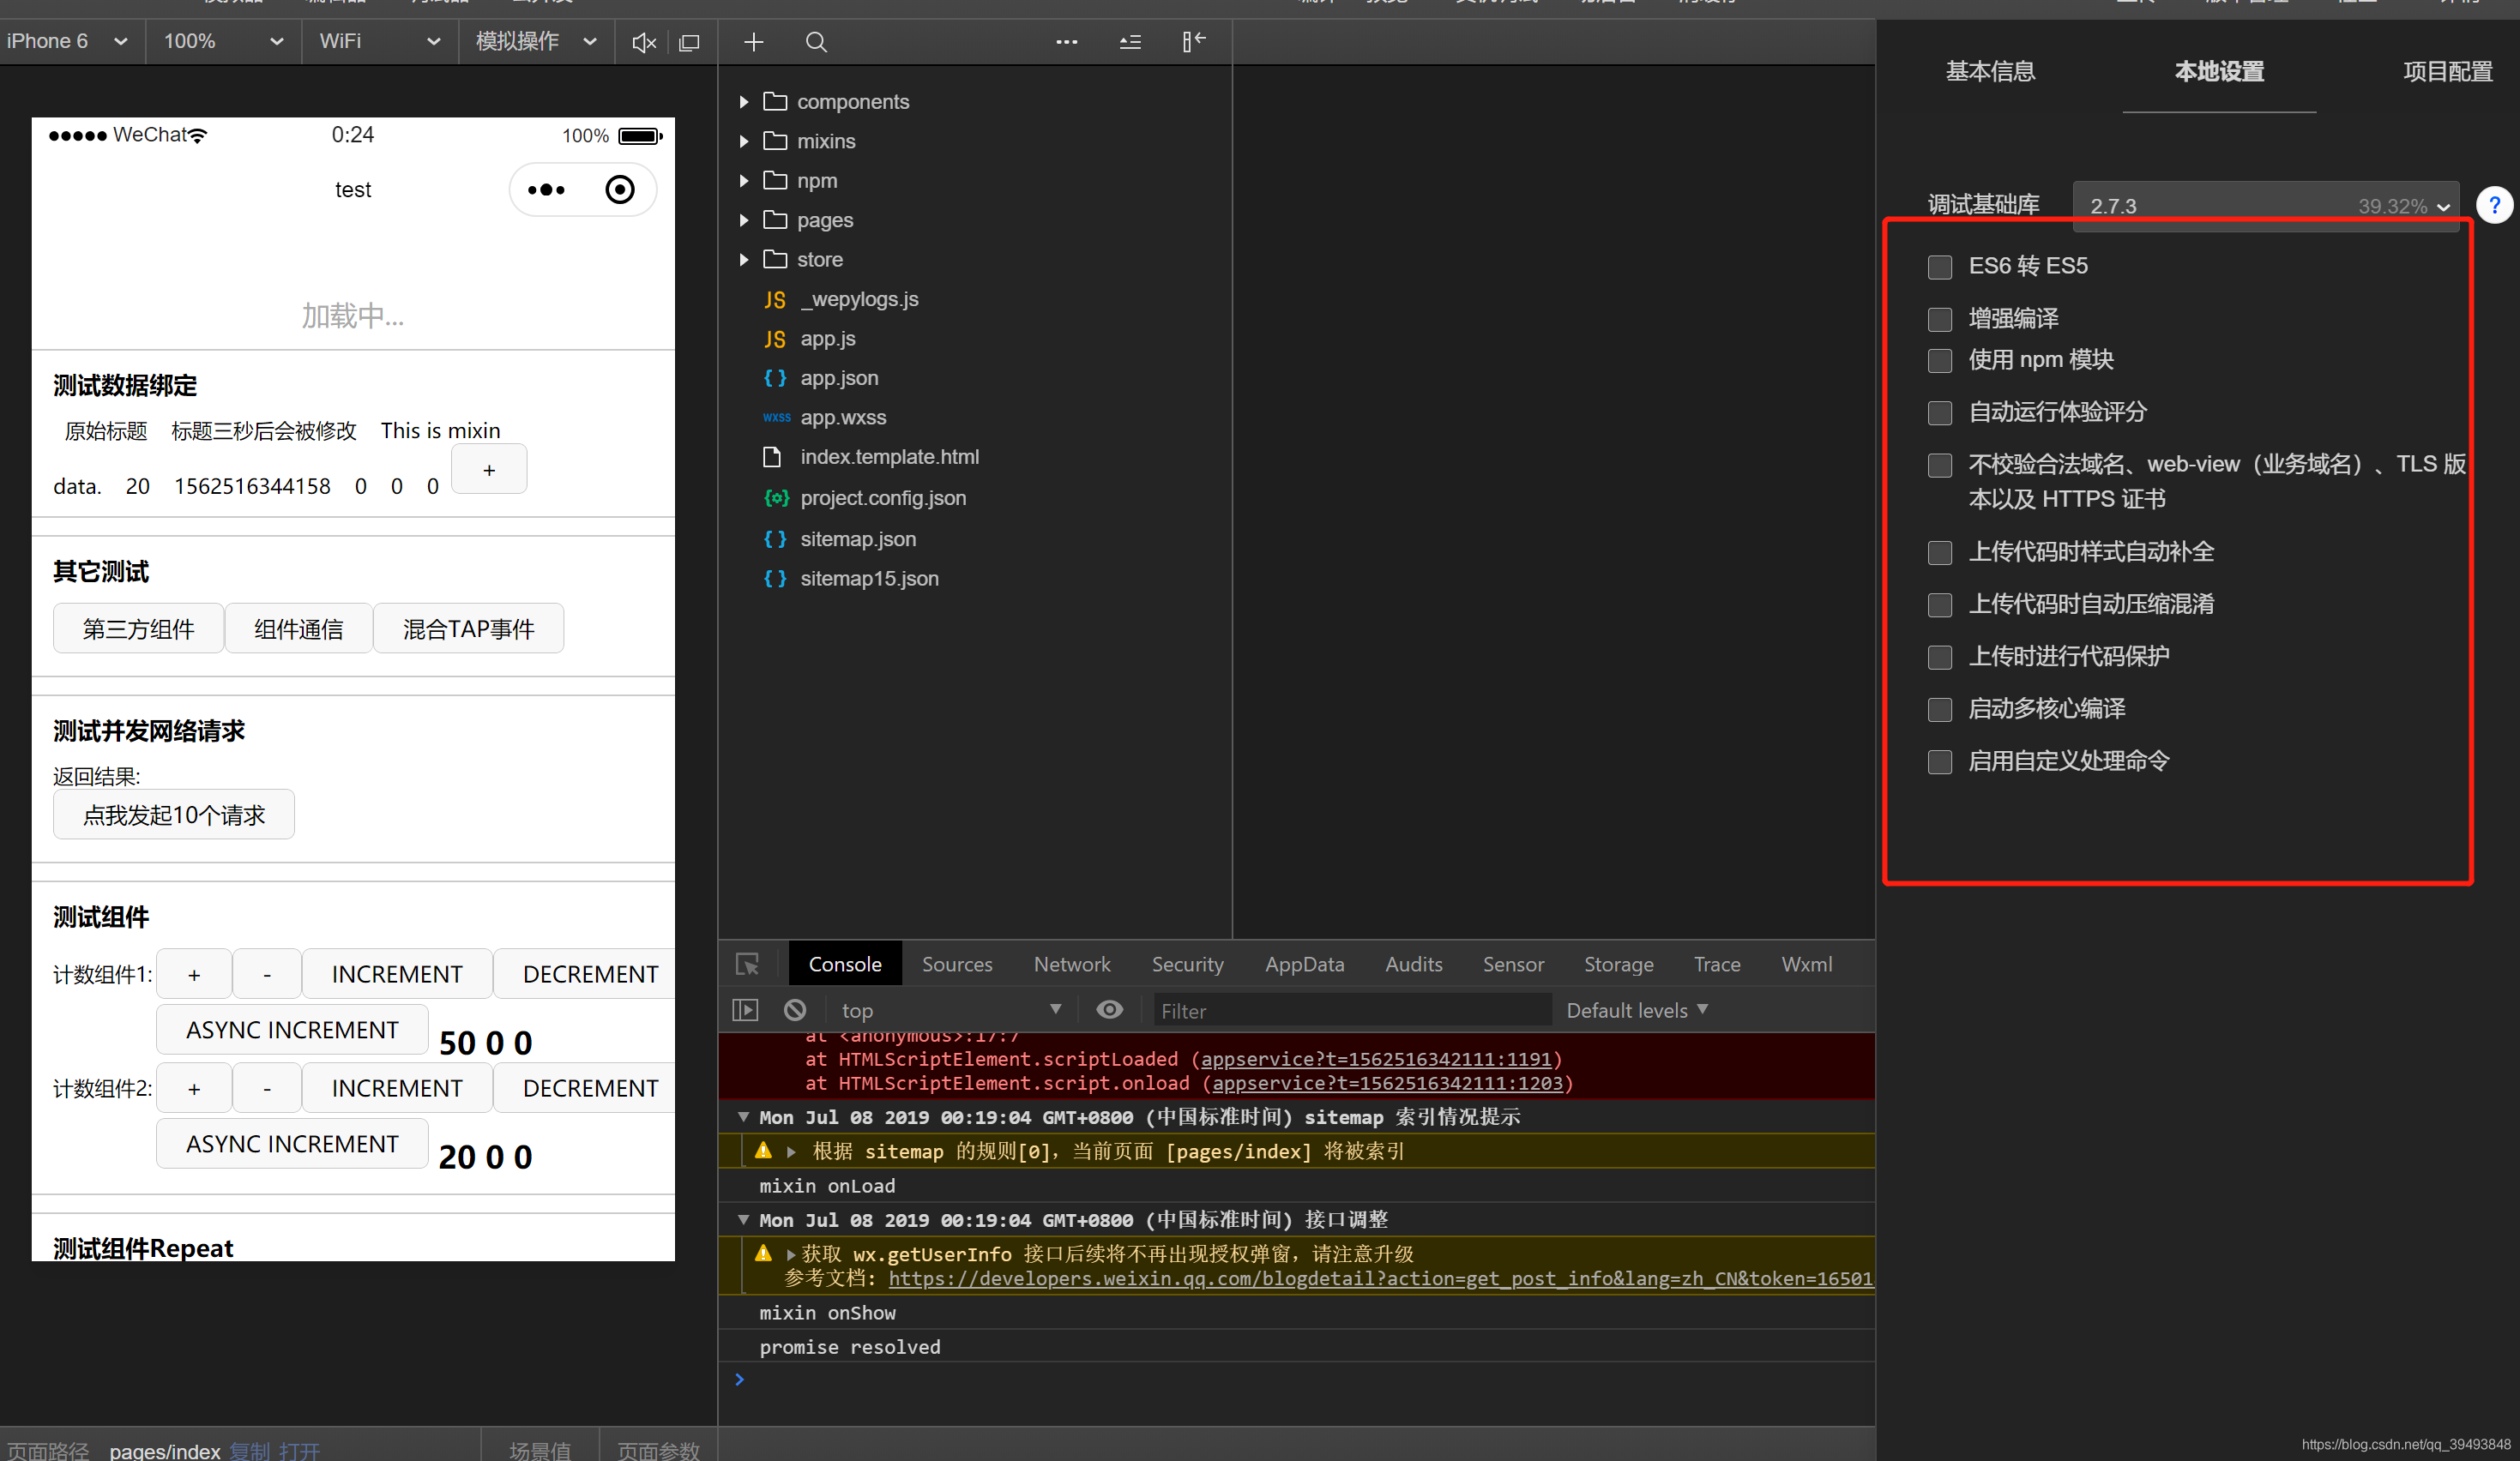Expand the components folder
This screenshot has height=1461, width=2520.
tap(744, 102)
